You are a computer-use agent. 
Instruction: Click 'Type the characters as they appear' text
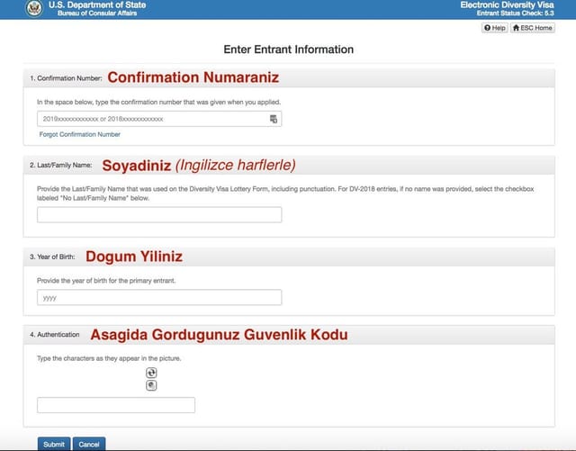click(x=109, y=358)
